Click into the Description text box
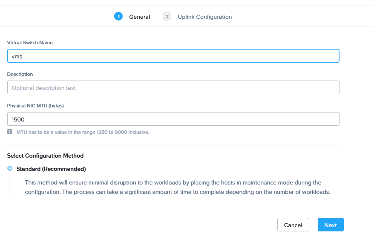 point(173,87)
